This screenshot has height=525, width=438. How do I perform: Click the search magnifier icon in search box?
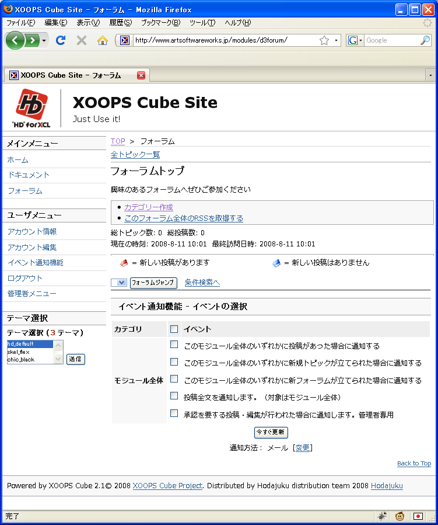(425, 40)
